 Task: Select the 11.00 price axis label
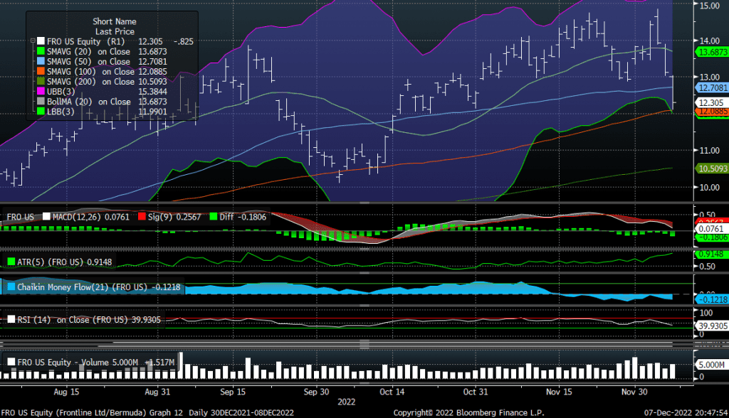pyautogui.click(x=710, y=151)
